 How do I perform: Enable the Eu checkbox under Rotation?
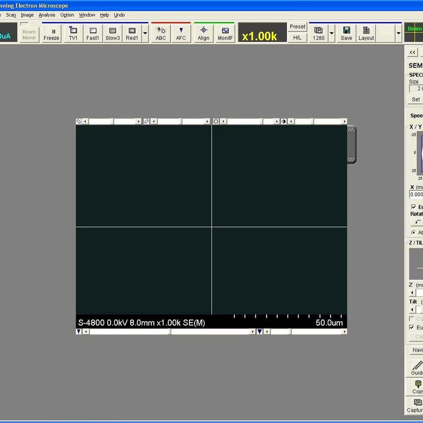(413, 207)
